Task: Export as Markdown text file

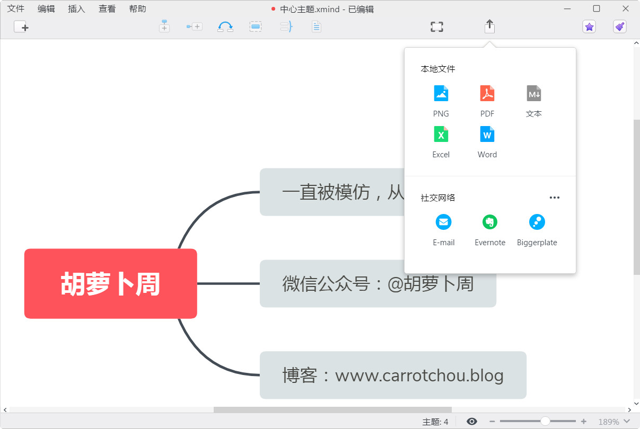Action: (533, 94)
